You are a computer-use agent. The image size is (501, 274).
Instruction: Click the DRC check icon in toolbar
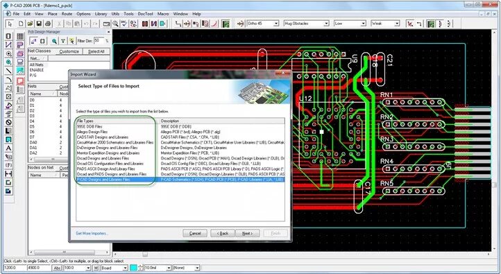[124, 24]
